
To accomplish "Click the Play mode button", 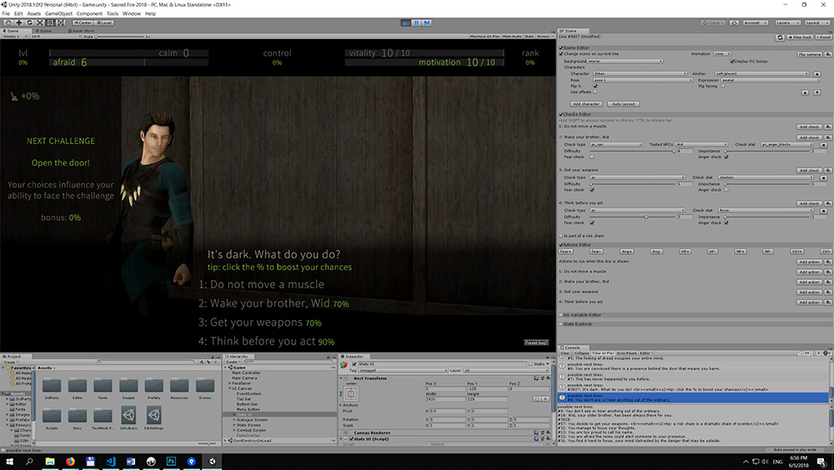I will point(406,22).
